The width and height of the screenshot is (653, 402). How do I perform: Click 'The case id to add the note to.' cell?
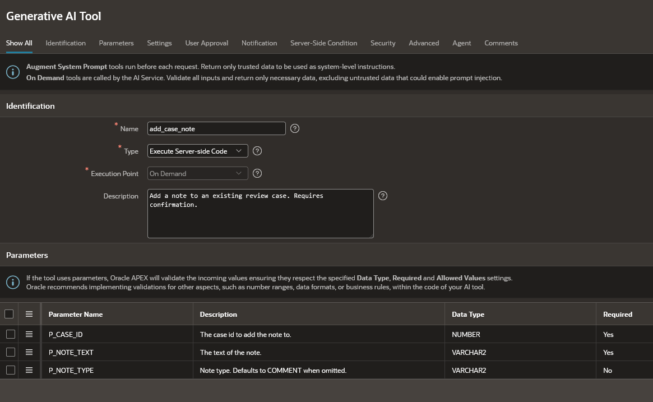[318, 334]
